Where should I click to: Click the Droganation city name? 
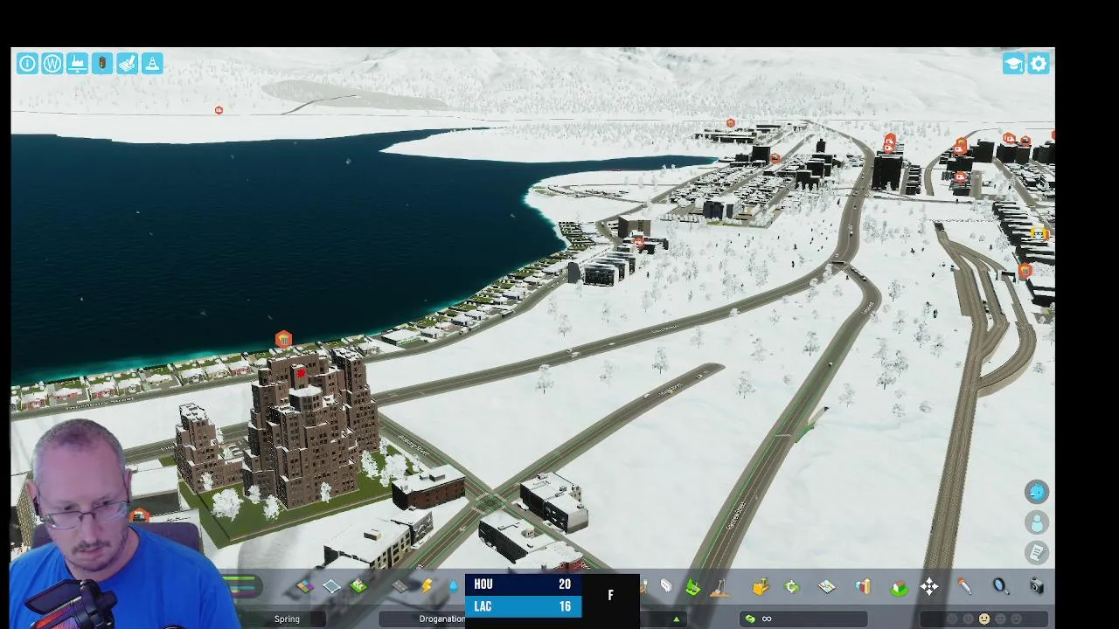click(x=441, y=619)
